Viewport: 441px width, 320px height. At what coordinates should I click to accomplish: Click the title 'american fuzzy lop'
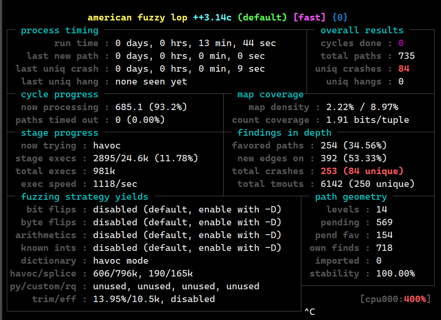[x=137, y=18]
